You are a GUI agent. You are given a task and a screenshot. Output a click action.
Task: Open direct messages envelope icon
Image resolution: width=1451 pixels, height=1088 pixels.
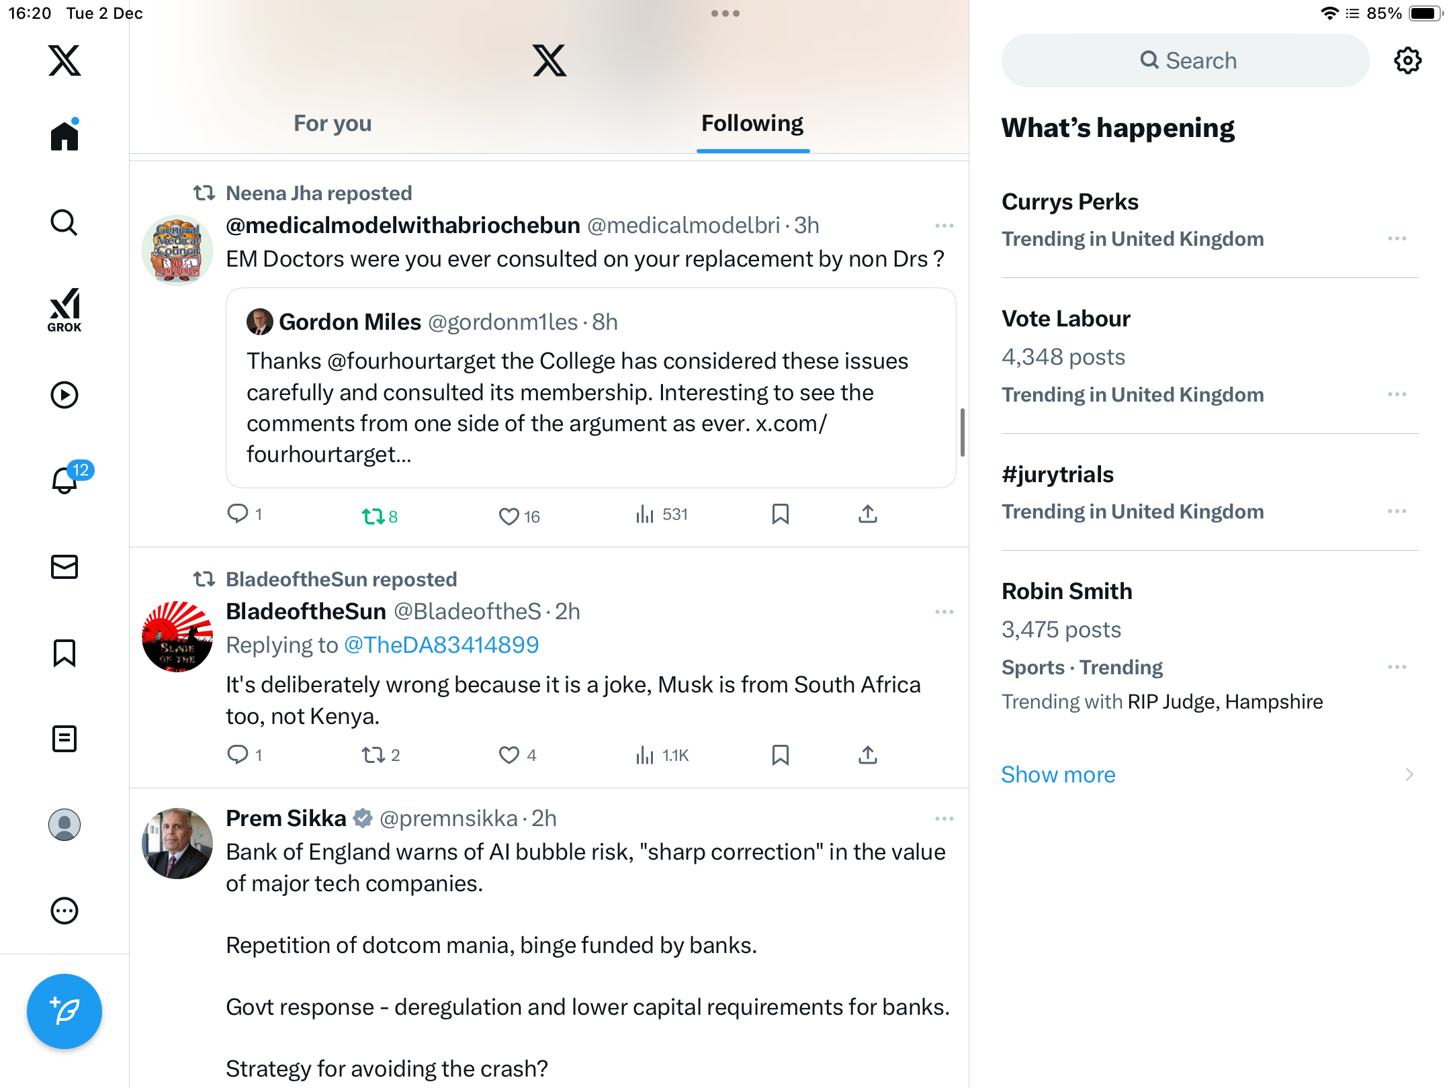[x=64, y=567]
